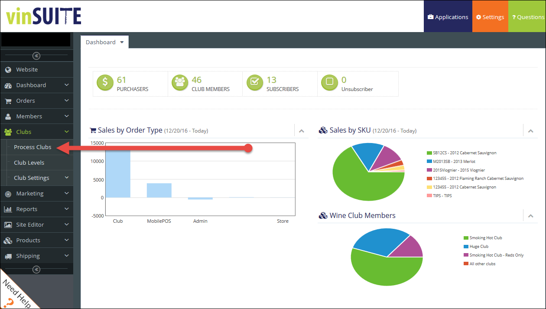
Task: Click the shopping cart Orders icon
Action: [8, 101]
